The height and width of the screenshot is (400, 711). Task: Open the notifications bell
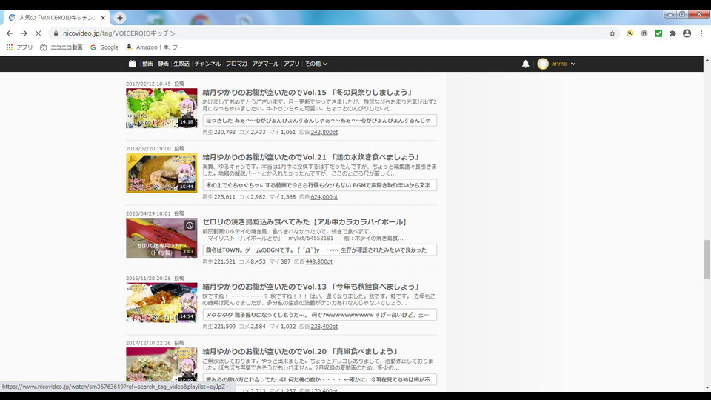pyautogui.click(x=526, y=64)
